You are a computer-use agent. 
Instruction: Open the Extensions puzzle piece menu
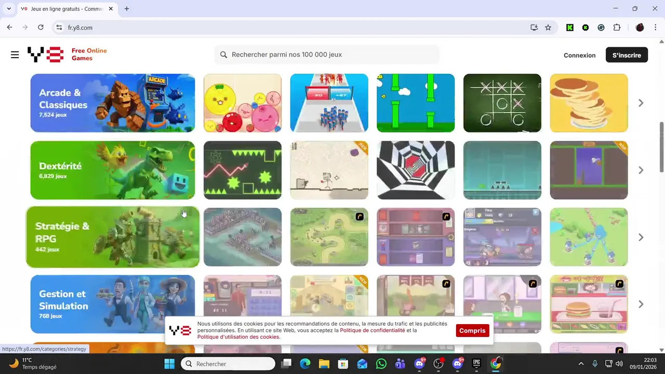617,28
